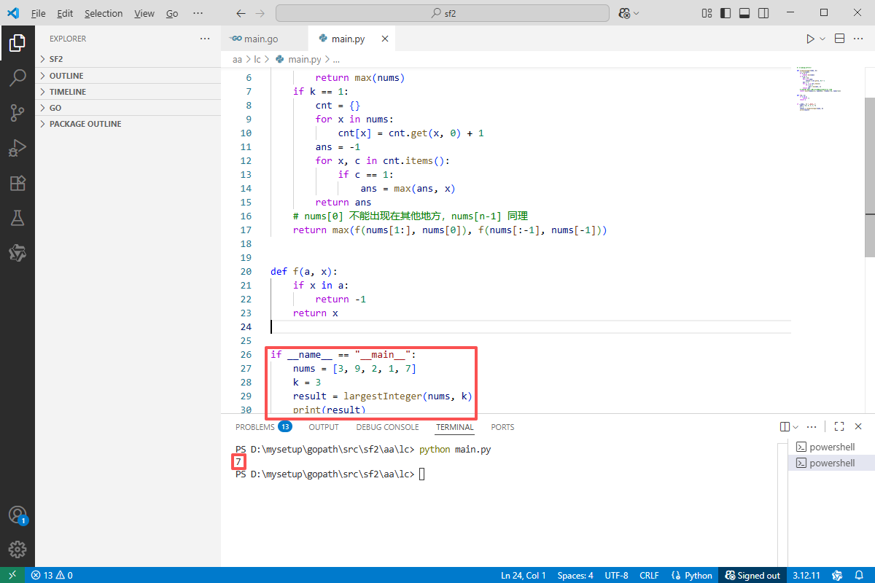Change encoding via UTF-8 status item
Viewport: 875px width, 583px height.
point(616,575)
